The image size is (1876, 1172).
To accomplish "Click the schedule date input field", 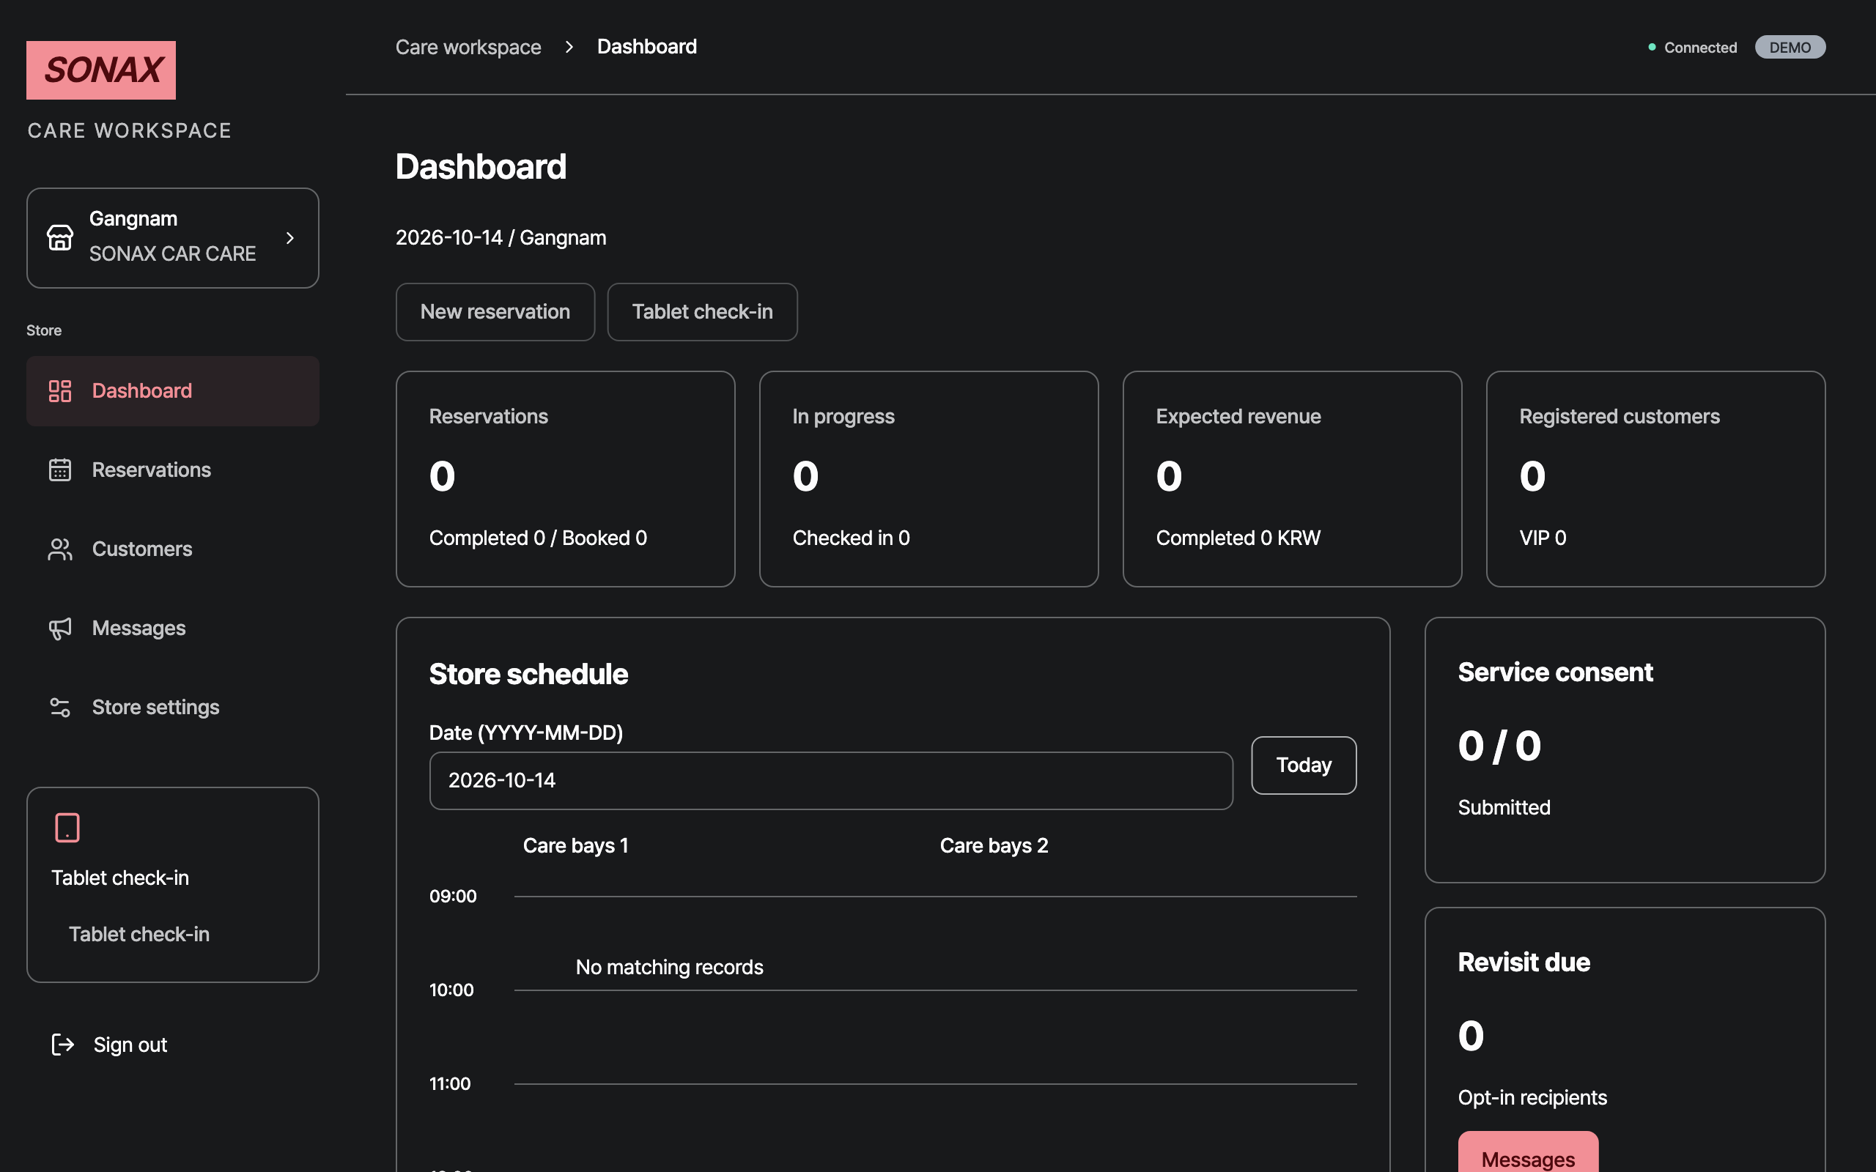I will 831,781.
